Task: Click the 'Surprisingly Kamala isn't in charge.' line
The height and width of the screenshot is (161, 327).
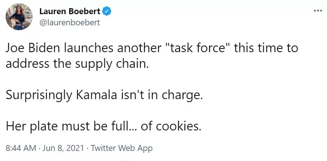Action: click(104, 95)
